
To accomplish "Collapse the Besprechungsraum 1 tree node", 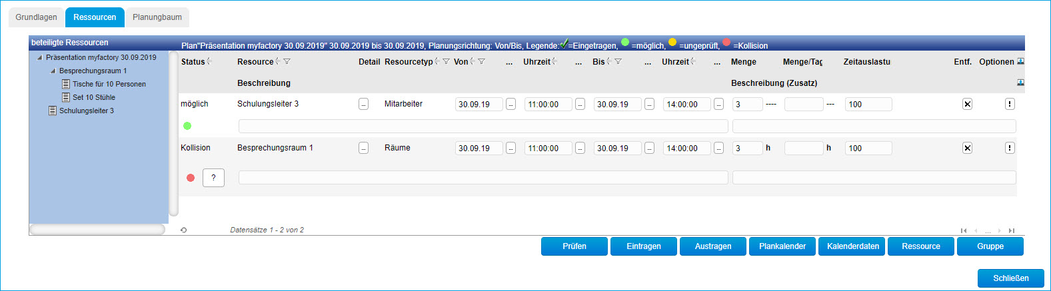I will 53,71.
